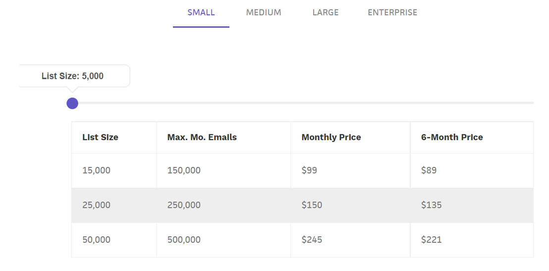Select the 250,000 max emails cell
The height and width of the screenshot is (271, 549).
[x=223, y=205]
